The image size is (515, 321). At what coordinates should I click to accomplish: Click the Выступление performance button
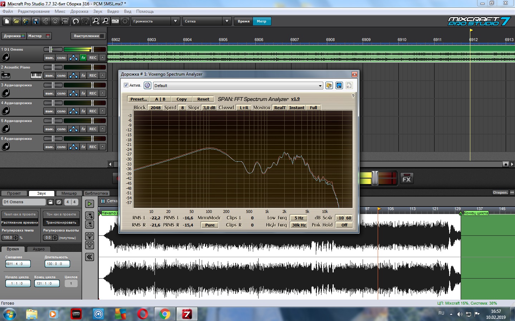point(89,36)
